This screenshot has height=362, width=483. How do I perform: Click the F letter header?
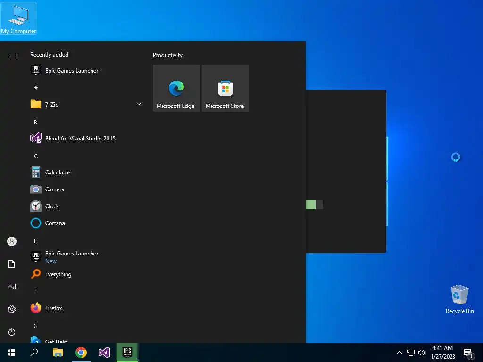point(36,292)
